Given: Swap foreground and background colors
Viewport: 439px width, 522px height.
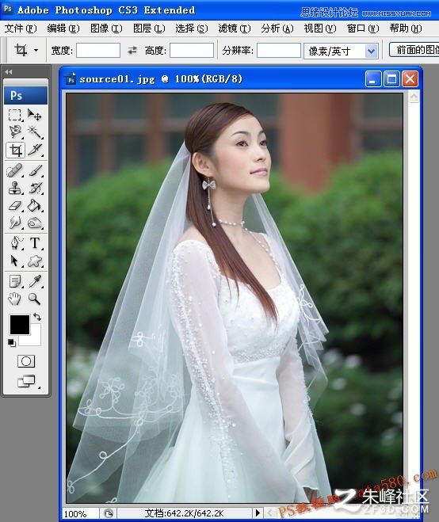Looking at the screenshot, I should tap(37, 317).
